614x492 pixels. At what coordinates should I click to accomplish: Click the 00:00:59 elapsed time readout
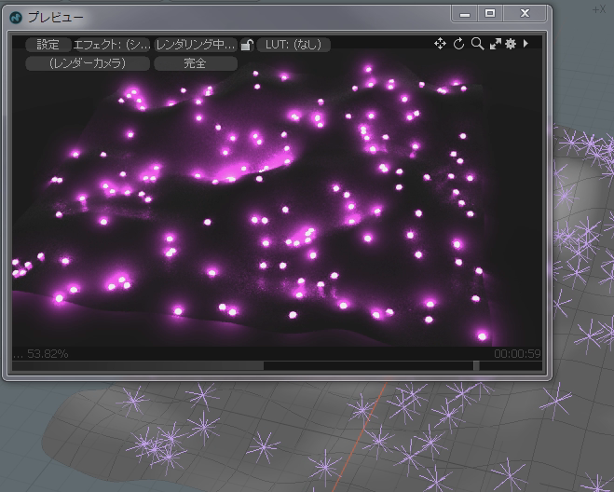click(517, 354)
